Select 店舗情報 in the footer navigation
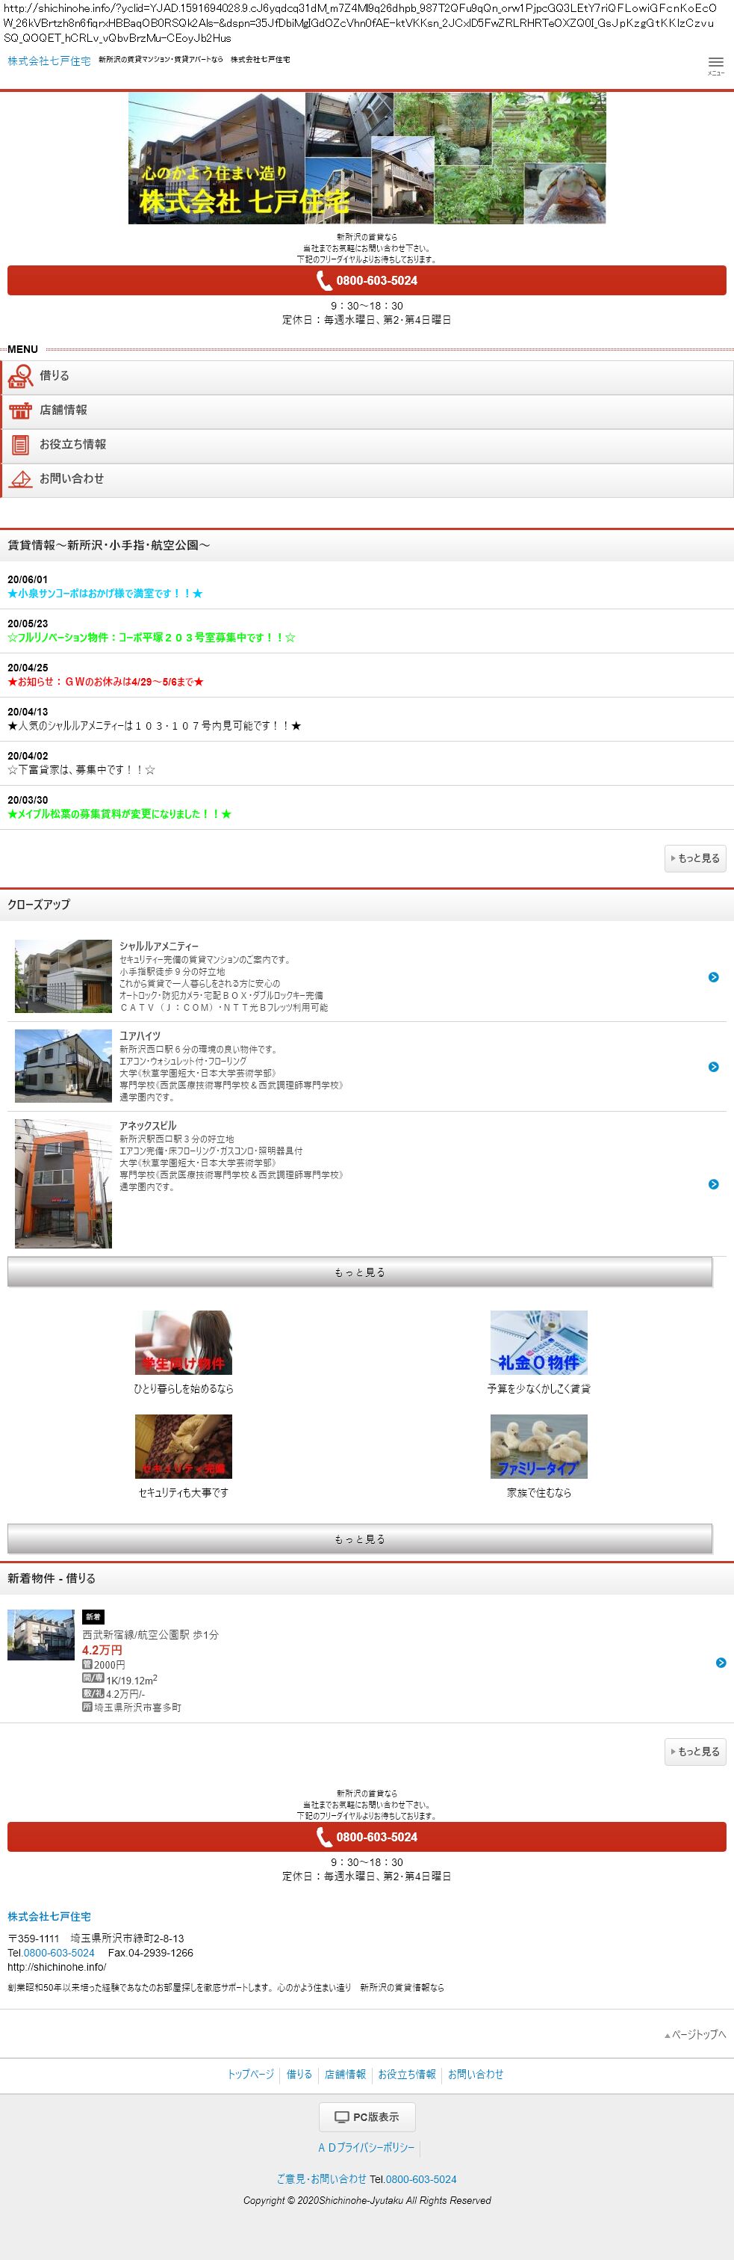 [345, 2074]
